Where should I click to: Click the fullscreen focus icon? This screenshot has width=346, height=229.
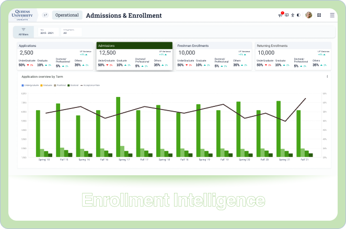coord(319,16)
